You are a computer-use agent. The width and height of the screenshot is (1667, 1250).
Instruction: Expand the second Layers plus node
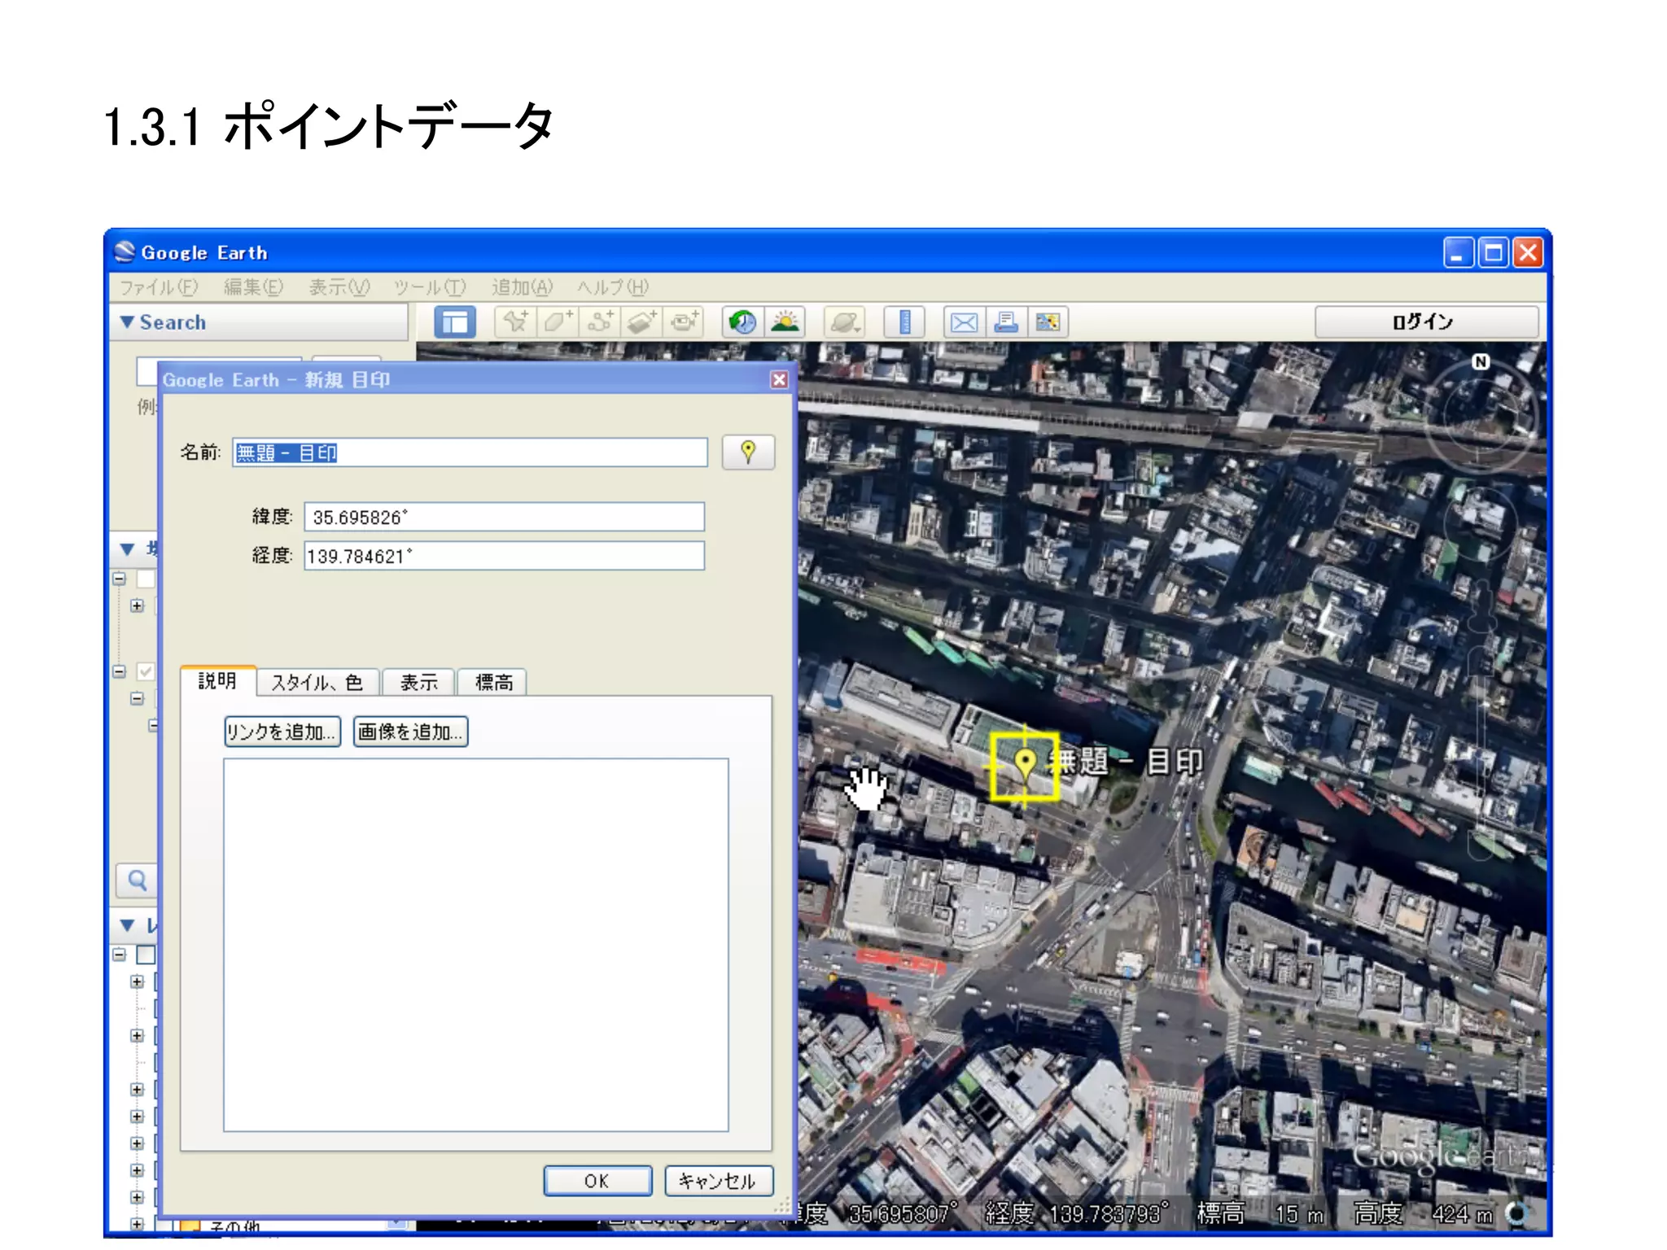[137, 1035]
